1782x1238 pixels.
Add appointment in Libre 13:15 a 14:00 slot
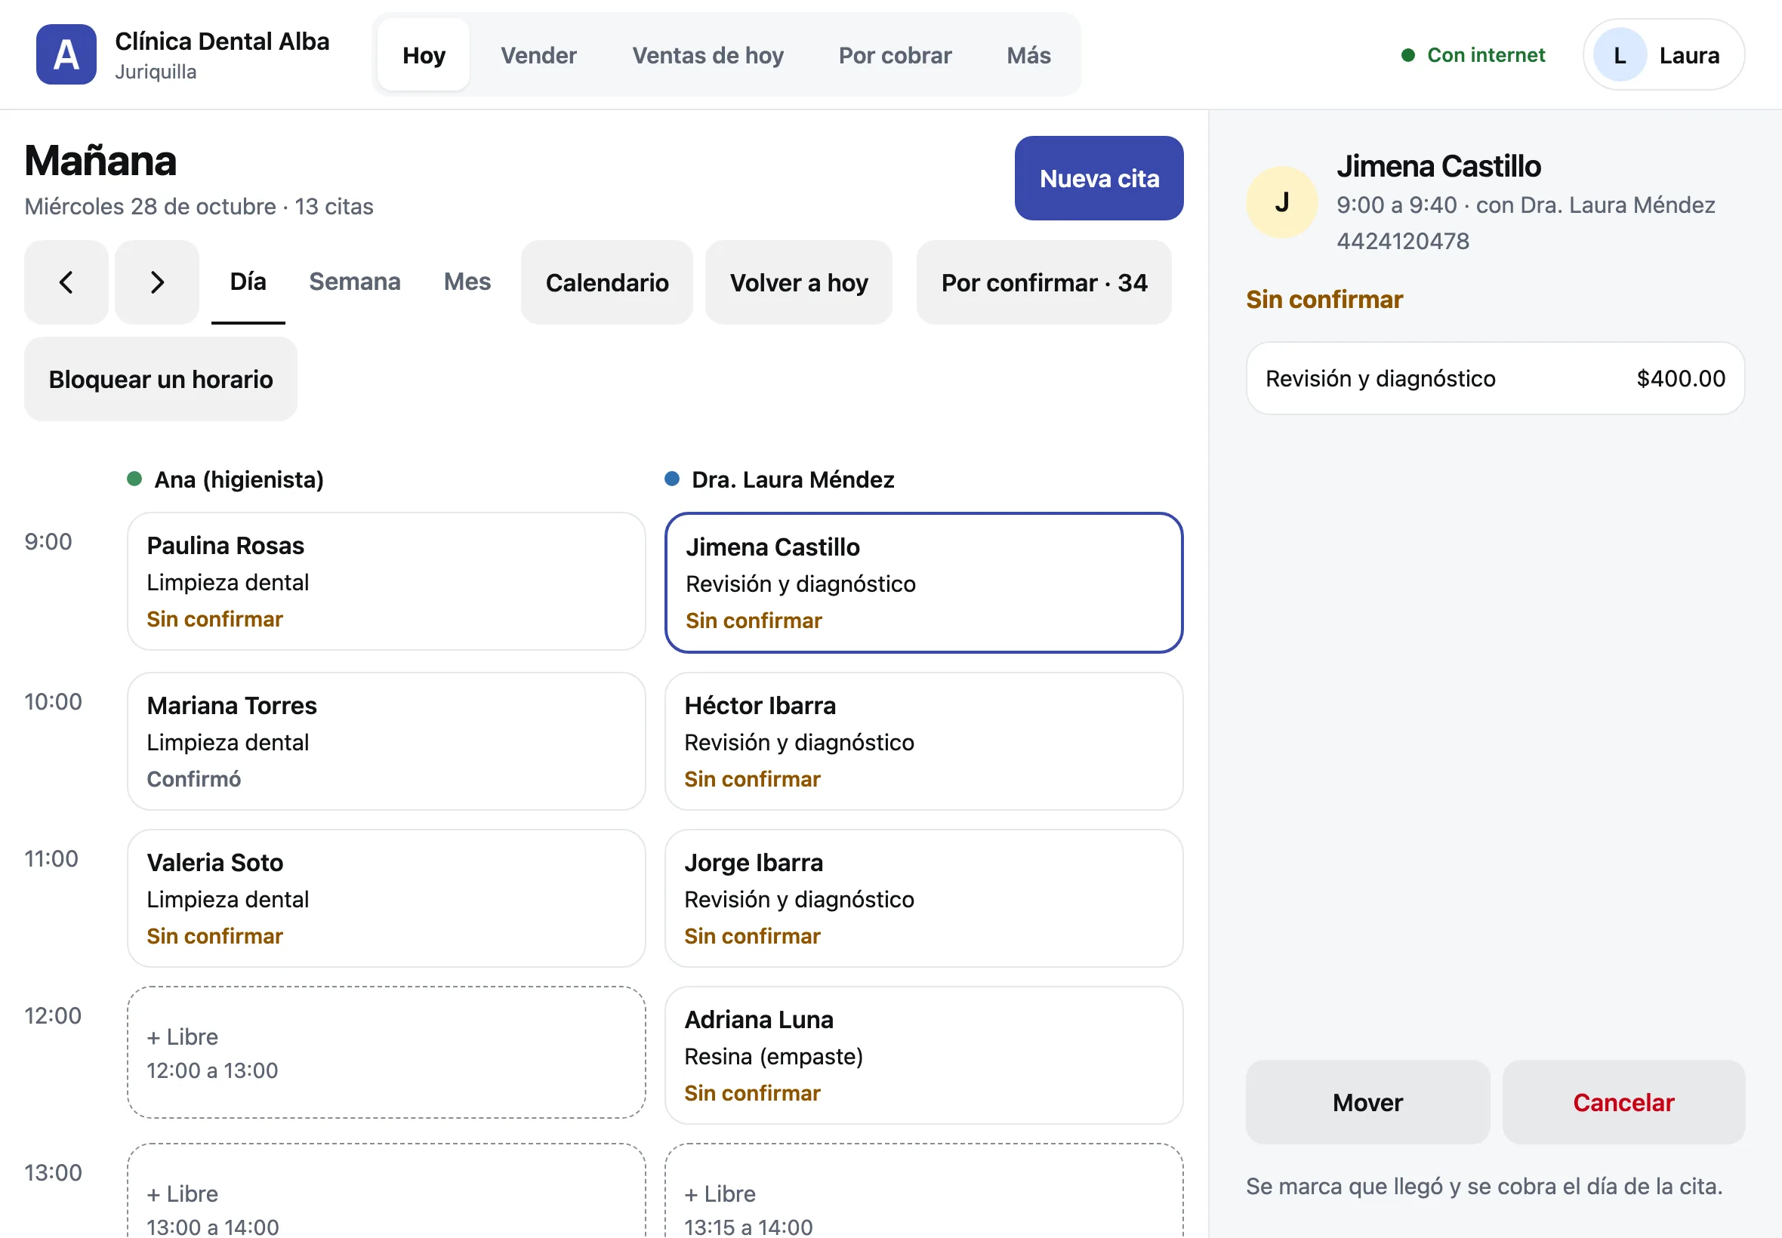tap(923, 1191)
